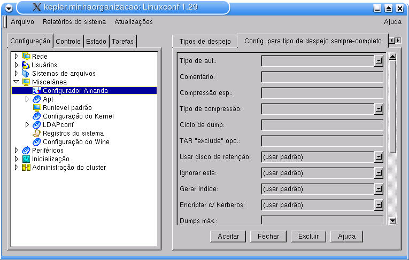Open the Tipo de compressão dropdown

pos(379,109)
